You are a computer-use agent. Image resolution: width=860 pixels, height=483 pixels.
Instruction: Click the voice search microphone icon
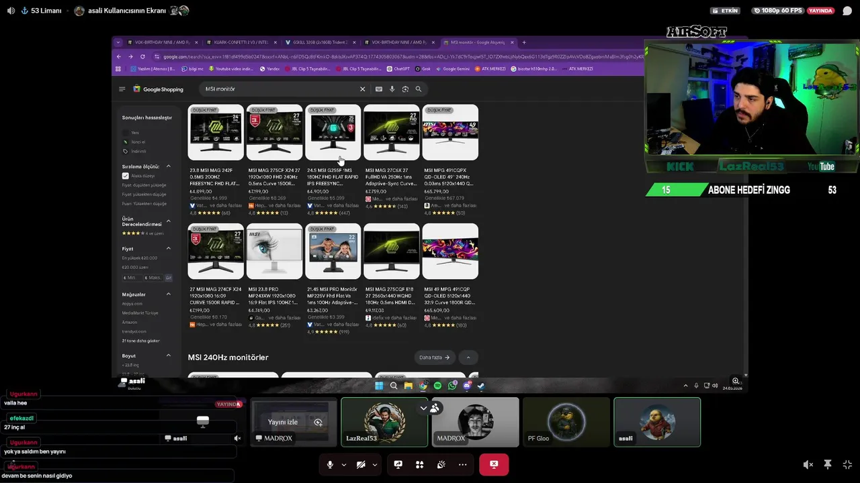[392, 89]
